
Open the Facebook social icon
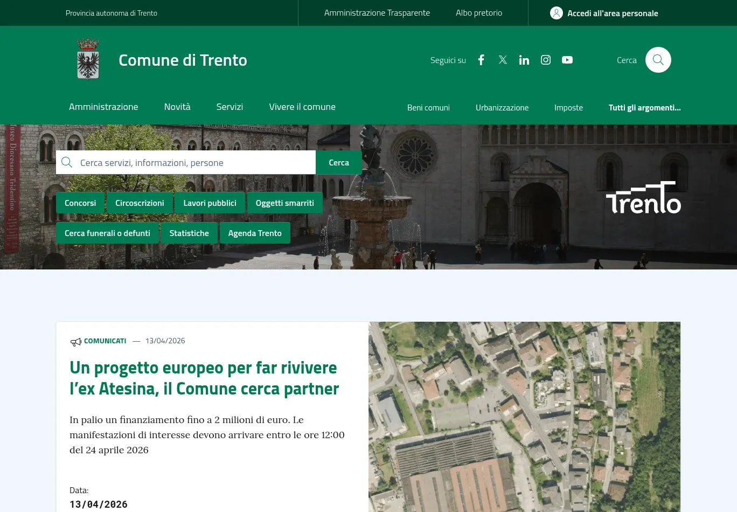[481, 60]
